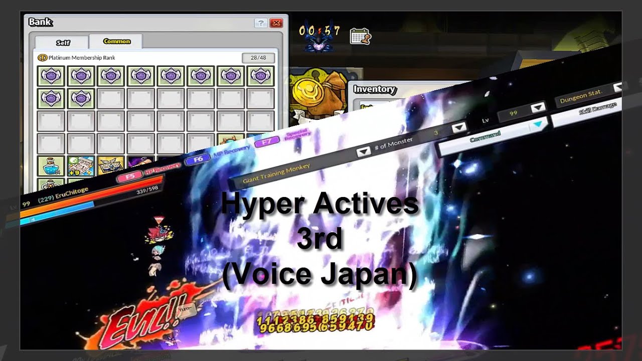Click the 28/48 bank capacity counter
This screenshot has width=642, height=361.
coord(258,58)
